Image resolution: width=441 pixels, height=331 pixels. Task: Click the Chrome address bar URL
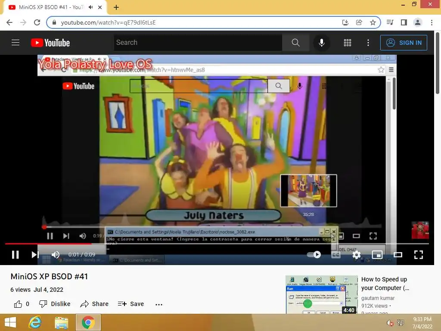point(108,22)
